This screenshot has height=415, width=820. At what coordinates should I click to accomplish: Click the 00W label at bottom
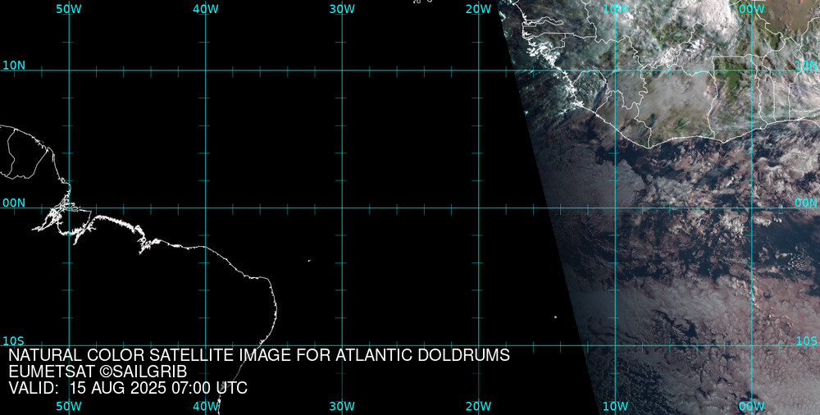pyautogui.click(x=752, y=406)
